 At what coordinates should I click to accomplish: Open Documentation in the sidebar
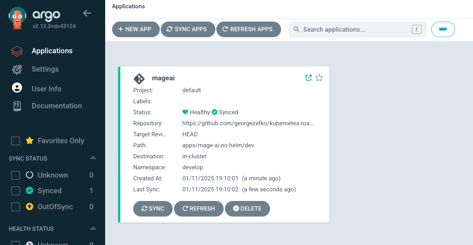tap(56, 106)
